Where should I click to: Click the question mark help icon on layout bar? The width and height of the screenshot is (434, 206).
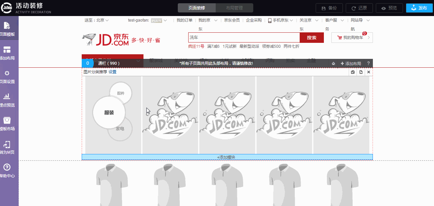tap(368, 63)
